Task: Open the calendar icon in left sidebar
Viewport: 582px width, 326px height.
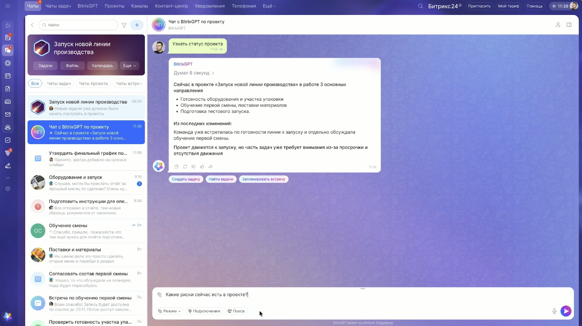Action: [x=7, y=76]
